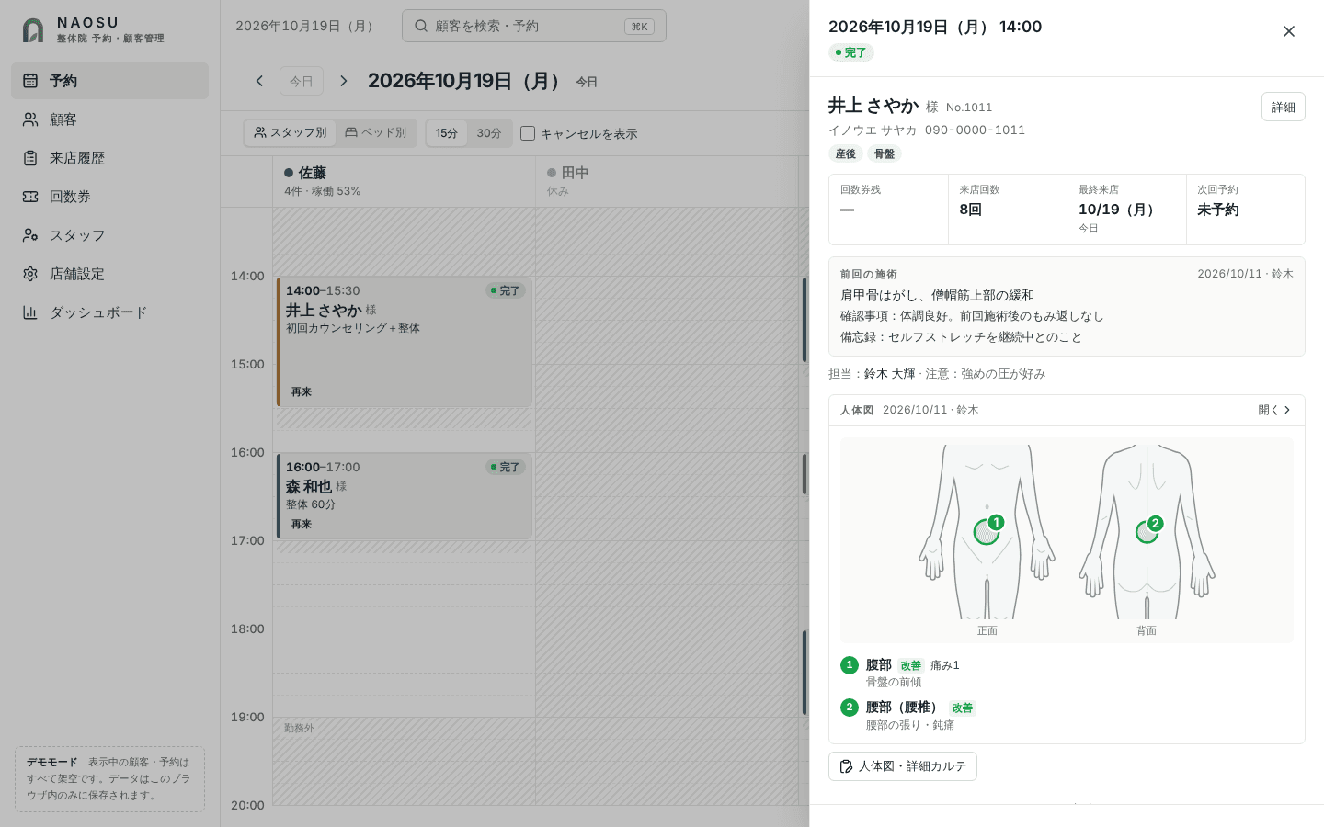Open 店舗設定 gear icon in sidebar
Viewport: 1324px width, 827px height.
click(x=30, y=274)
